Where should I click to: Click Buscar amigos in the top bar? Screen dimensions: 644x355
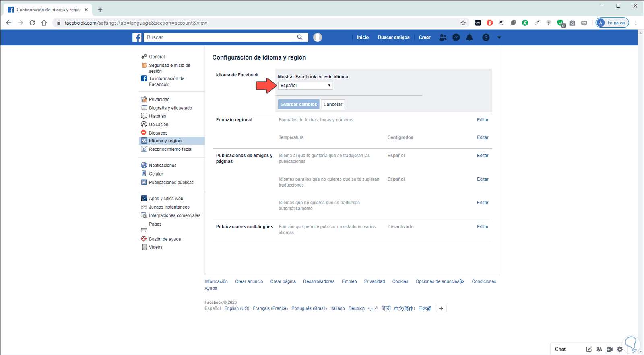pos(394,37)
